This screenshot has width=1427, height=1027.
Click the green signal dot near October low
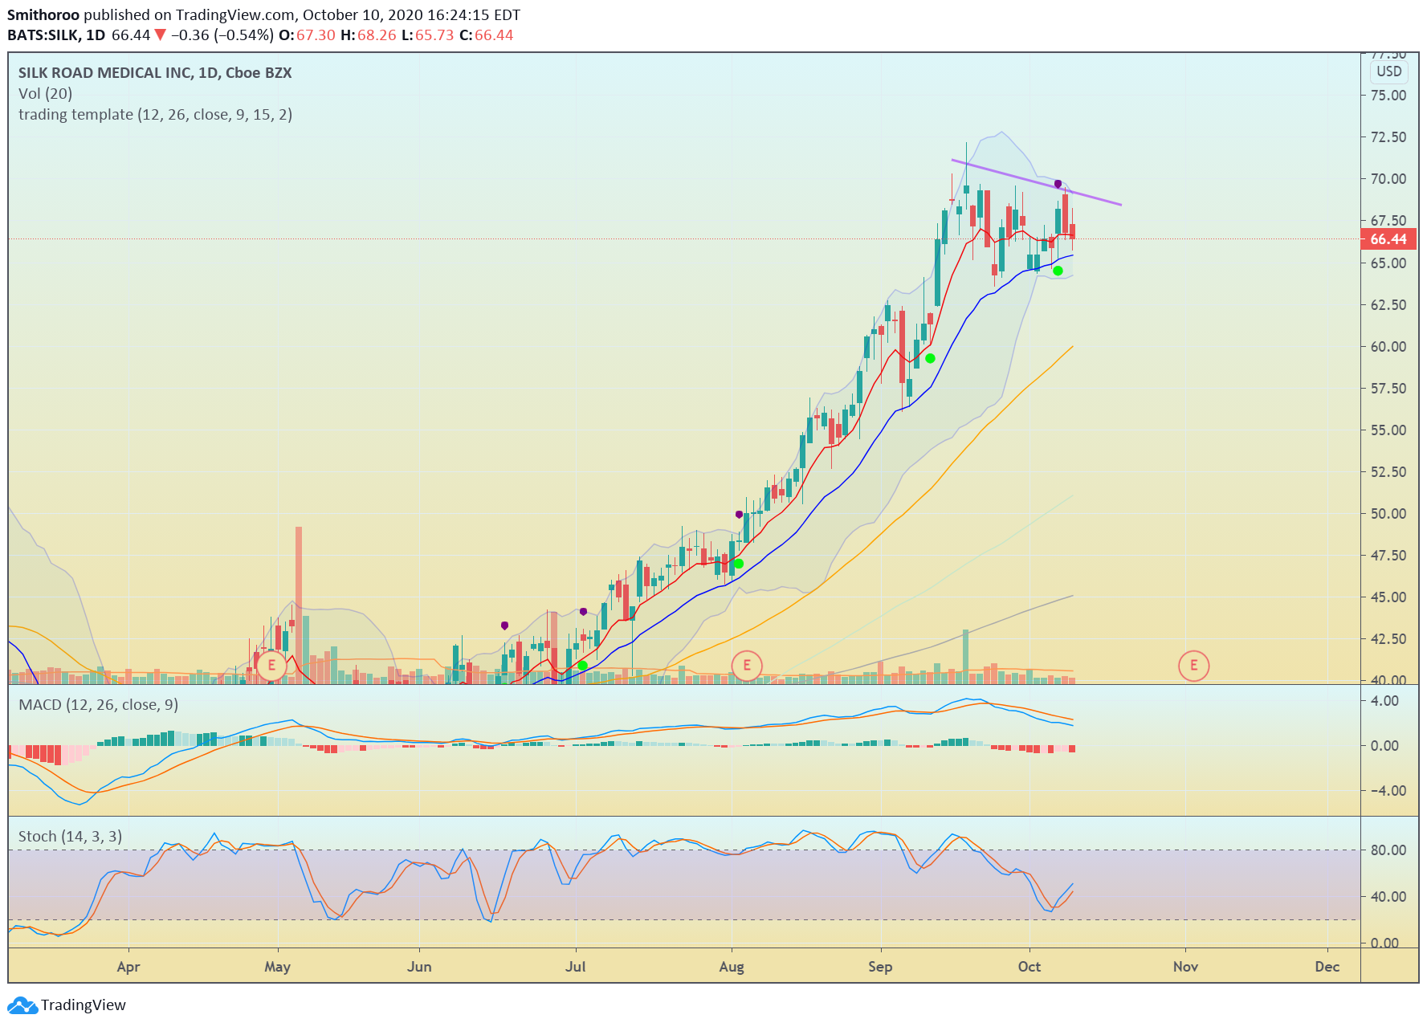coord(1058,271)
